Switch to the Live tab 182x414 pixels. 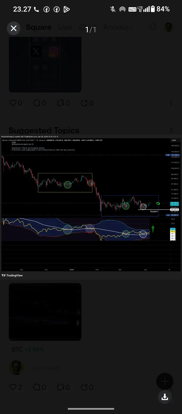[x=65, y=27]
